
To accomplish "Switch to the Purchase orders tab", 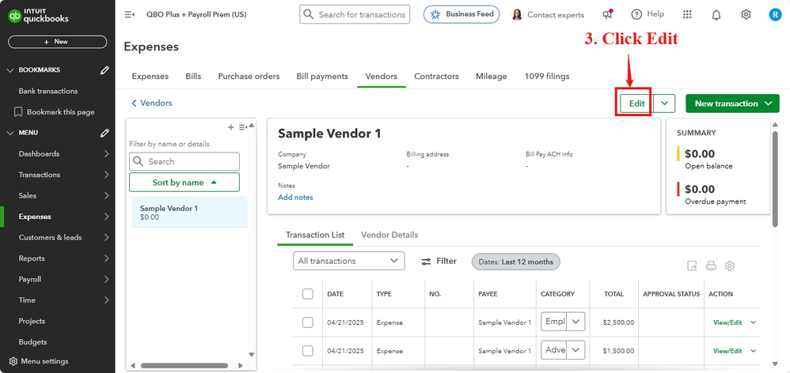I will [x=249, y=77].
